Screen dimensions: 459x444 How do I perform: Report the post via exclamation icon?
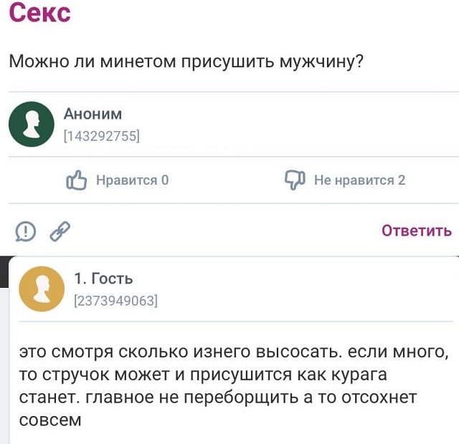(x=26, y=231)
